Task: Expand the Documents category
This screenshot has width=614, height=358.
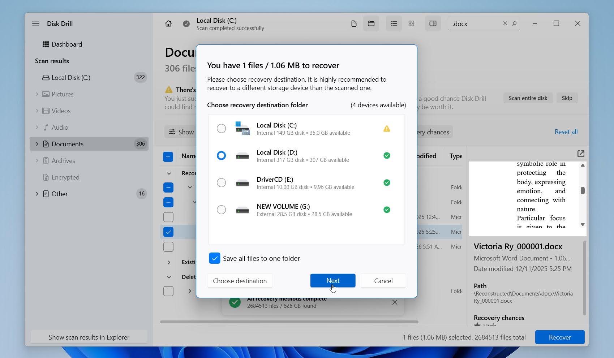Action: (37, 144)
